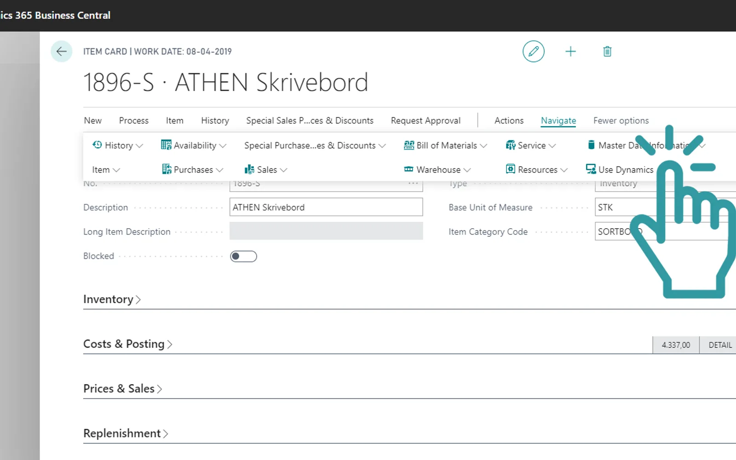Expand Special Purchase Prices & Discounts dropdown

coord(315,145)
